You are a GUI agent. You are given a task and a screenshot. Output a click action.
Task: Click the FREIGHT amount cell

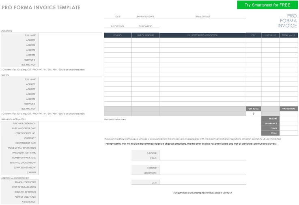pyautogui.click(x=289, y=119)
